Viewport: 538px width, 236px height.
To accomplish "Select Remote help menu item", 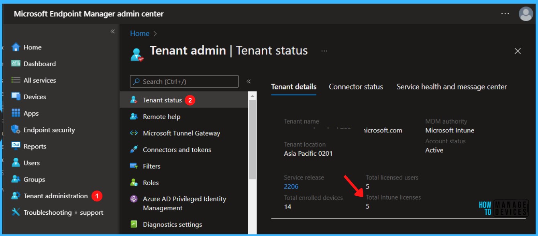I will pyautogui.click(x=184, y=116).
